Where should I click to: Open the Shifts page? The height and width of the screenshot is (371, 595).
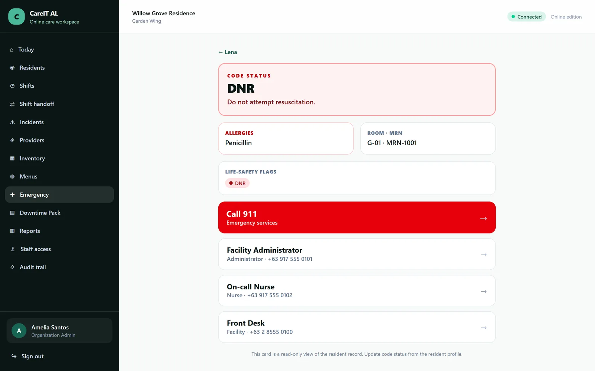point(59,86)
